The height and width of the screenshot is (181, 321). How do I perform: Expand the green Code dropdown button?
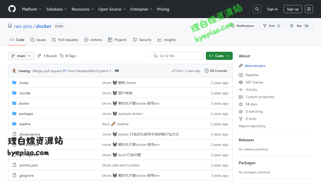coord(219,56)
